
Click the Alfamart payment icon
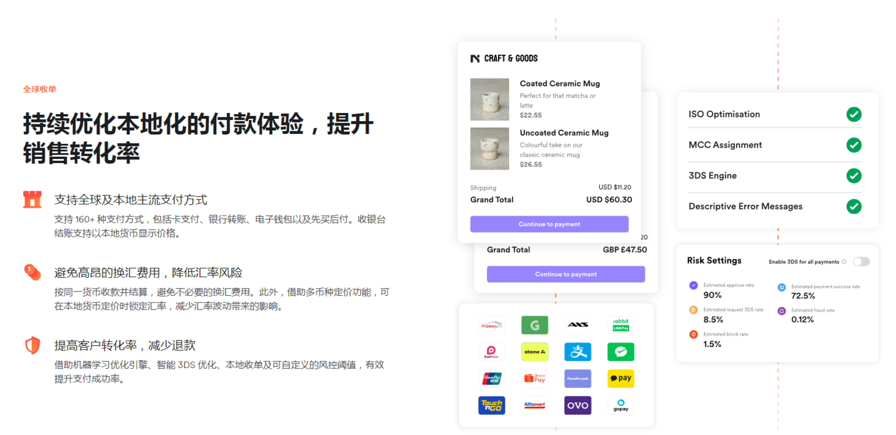click(x=534, y=405)
